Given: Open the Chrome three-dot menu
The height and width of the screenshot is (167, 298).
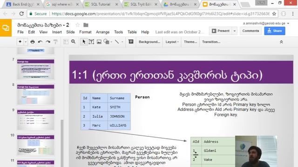Looking at the screenshot, I should 293,13.
